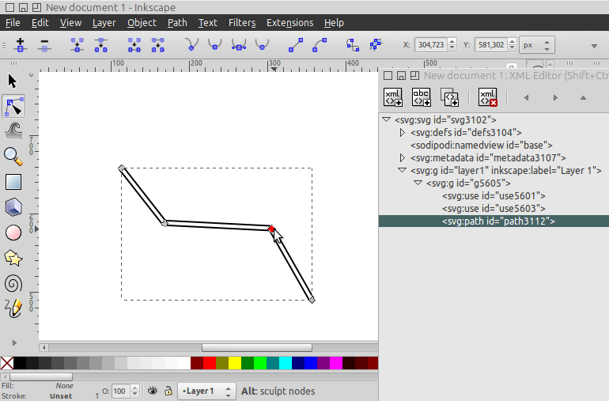The image size is (609, 401).
Task: Open the Extensions menu
Action: tap(289, 23)
